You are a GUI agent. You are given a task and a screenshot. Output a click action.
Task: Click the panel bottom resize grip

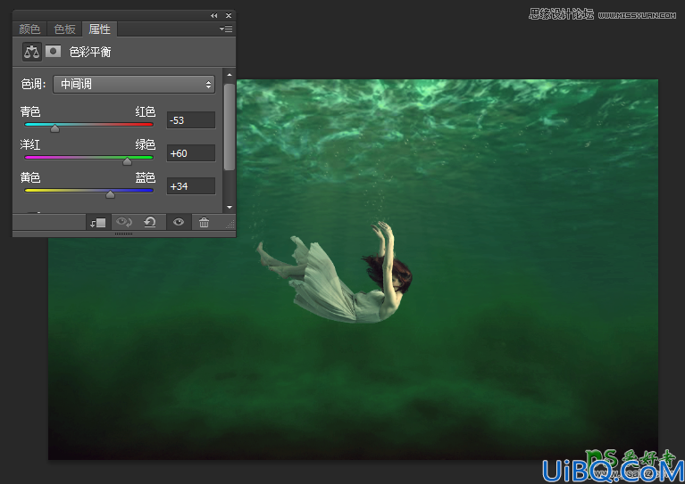[x=124, y=234]
